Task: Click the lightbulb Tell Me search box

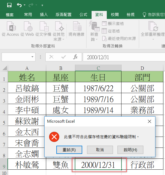Action: tap(154, 15)
